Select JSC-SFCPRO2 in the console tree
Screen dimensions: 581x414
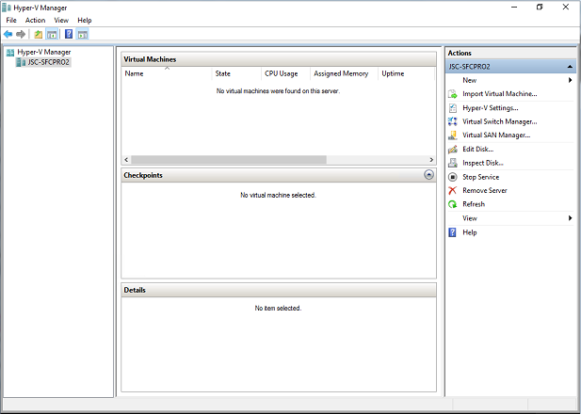(49, 62)
